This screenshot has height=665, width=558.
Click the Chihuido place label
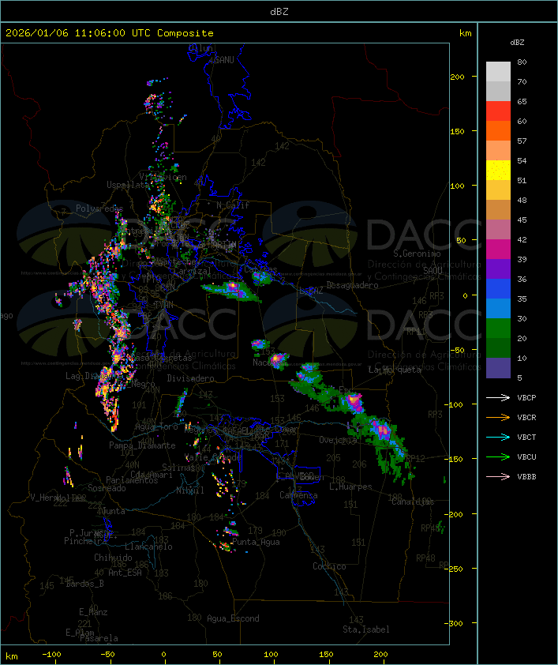113,558
